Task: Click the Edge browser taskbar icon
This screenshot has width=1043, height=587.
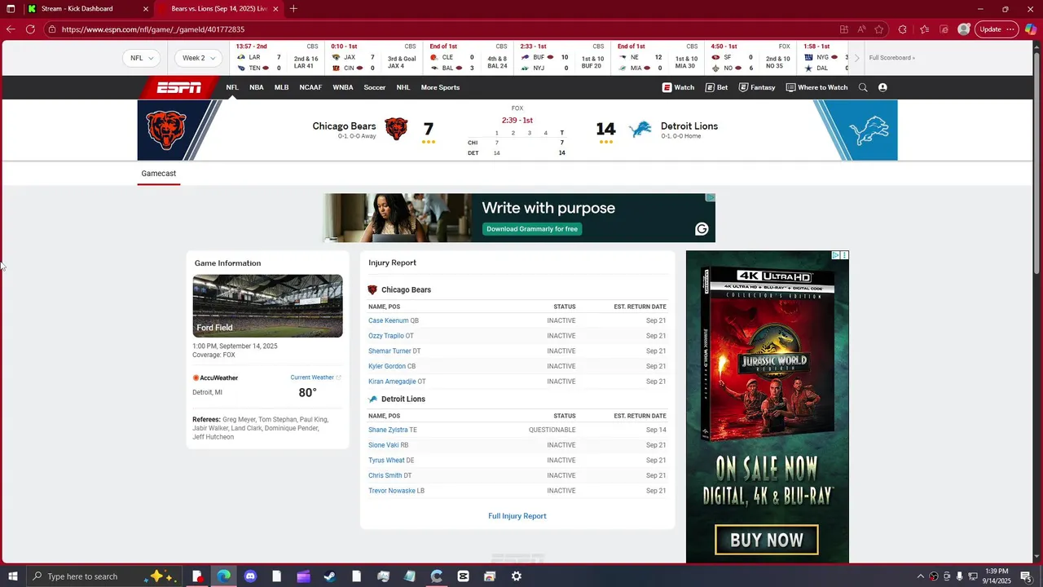Action: coord(223,576)
